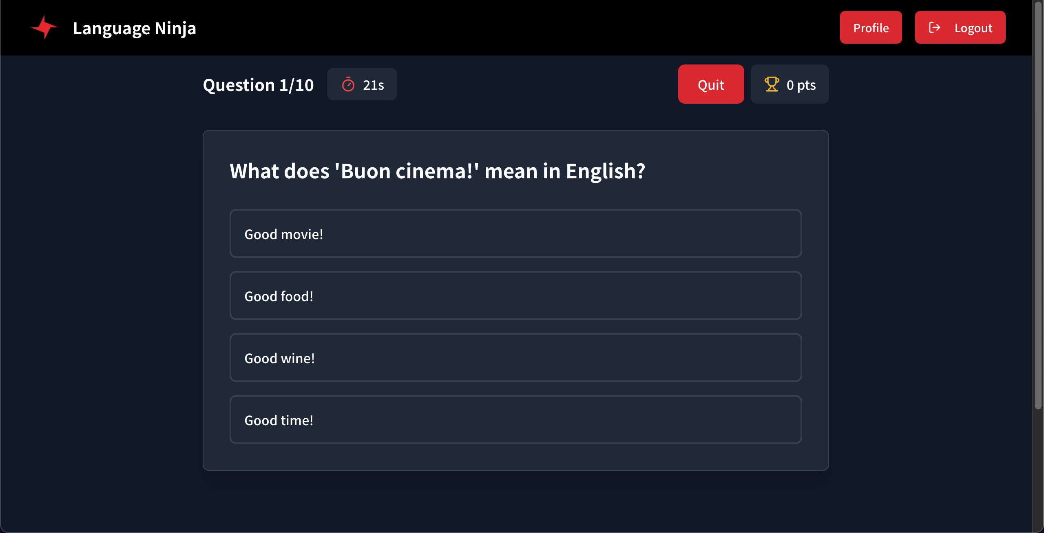Image resolution: width=1044 pixels, height=533 pixels.
Task: Click the 'Language Ninja' title text
Action: pyautogui.click(x=135, y=27)
